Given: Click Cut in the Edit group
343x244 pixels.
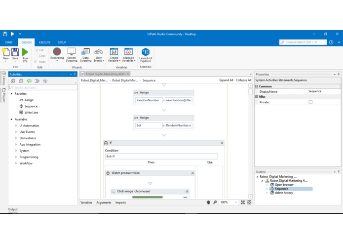Looking at the screenshot, I should tap(39, 50).
